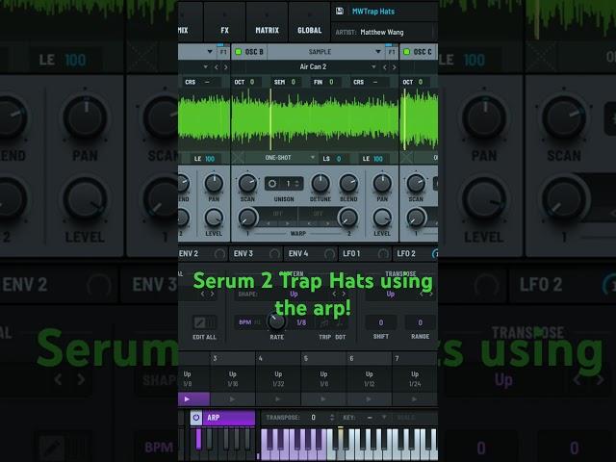The image size is (616, 462).
Task: Click the arp RANGE value field
Action: [x=420, y=322]
